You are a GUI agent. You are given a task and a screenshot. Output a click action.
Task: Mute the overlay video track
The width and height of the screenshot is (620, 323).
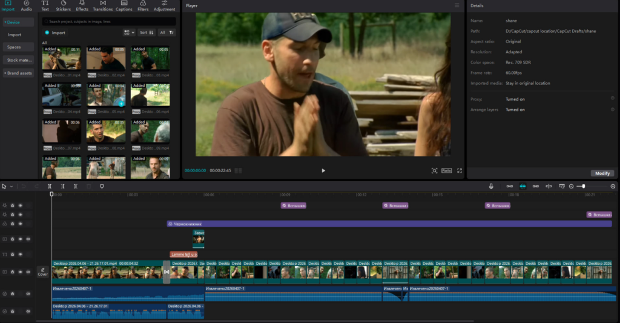click(28, 239)
